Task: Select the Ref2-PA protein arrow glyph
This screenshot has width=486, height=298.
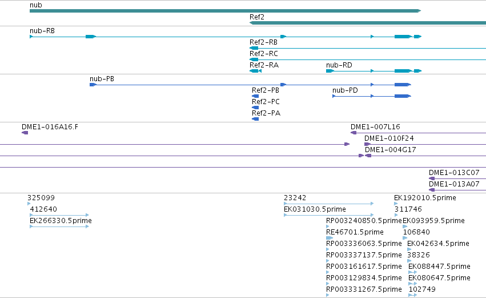Action: 255,119
